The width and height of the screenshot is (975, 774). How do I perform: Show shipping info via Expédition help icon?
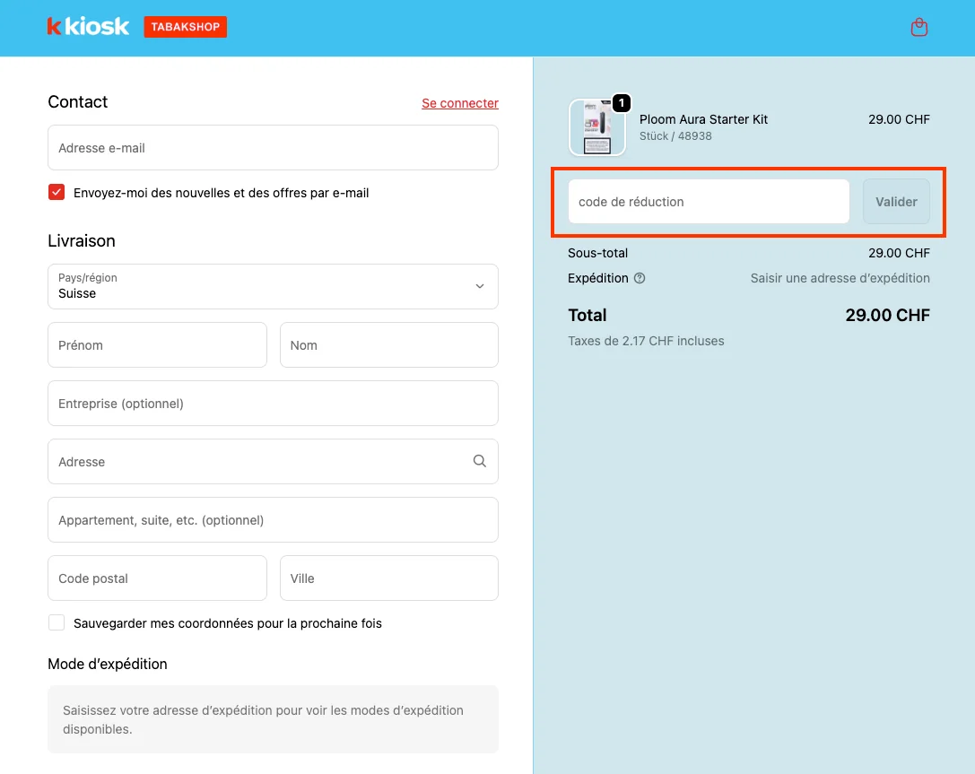pyautogui.click(x=640, y=279)
